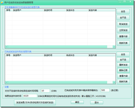Click 序号 column header in the completed list
This screenshot has height=108, width=135.
point(8,55)
